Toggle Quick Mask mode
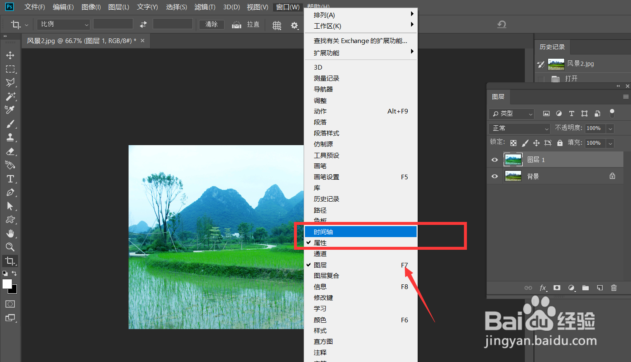 [10, 304]
